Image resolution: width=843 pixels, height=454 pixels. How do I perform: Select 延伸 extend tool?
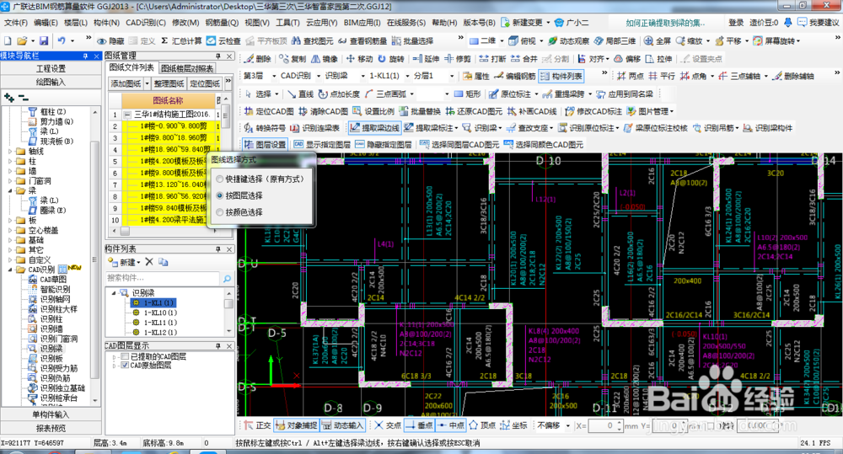coord(427,59)
